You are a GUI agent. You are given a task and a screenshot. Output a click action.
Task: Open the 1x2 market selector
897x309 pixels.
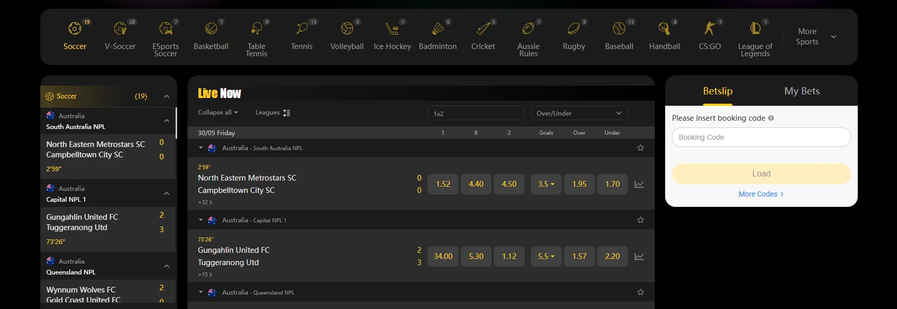(x=476, y=113)
